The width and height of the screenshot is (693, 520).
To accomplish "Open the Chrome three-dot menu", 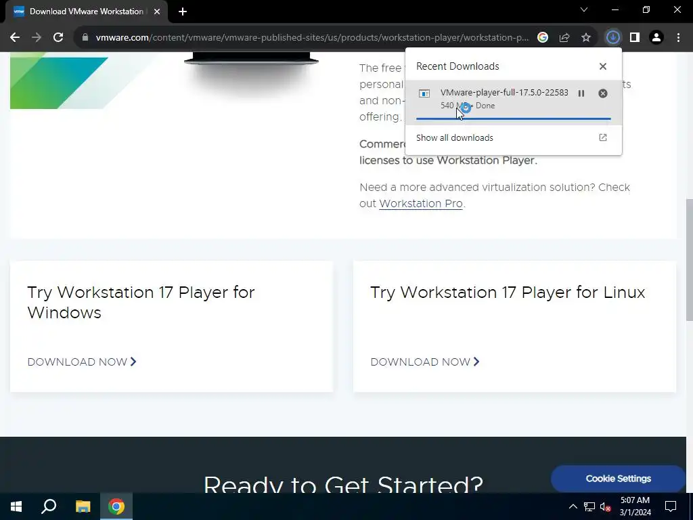I will click(678, 38).
